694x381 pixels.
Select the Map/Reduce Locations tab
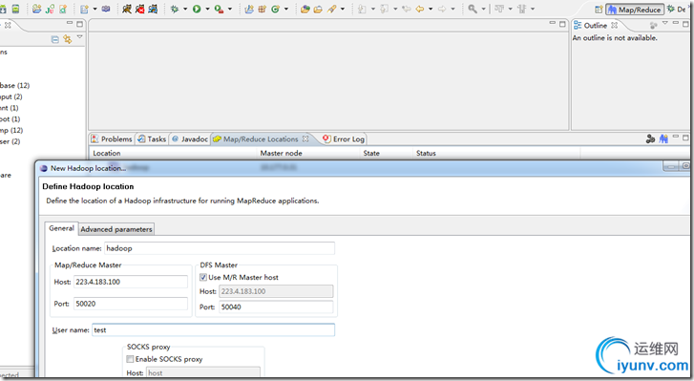(261, 139)
